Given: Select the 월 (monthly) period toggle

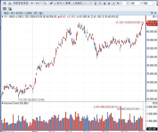Looking at the screenshot, I should pos(105,3).
